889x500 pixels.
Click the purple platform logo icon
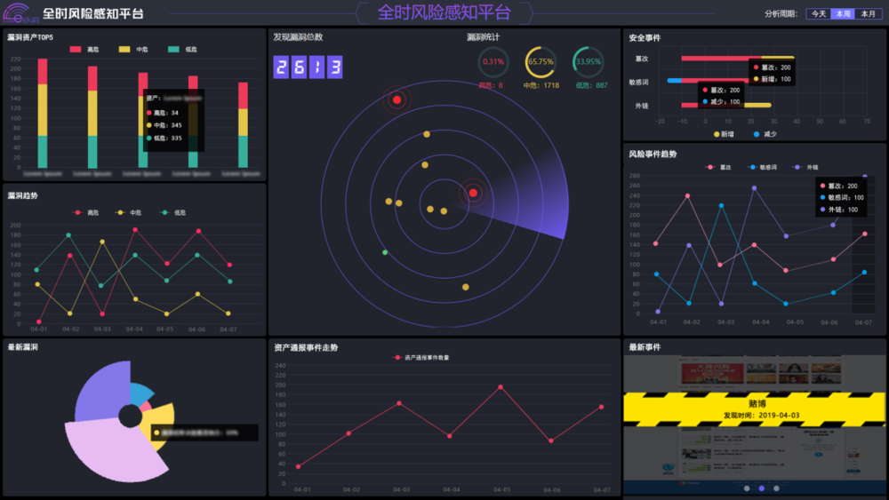(x=20, y=13)
